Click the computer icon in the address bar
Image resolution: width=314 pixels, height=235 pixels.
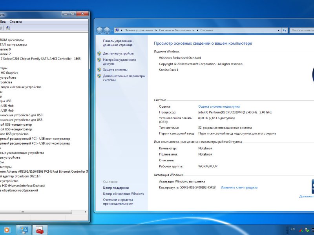117,30
